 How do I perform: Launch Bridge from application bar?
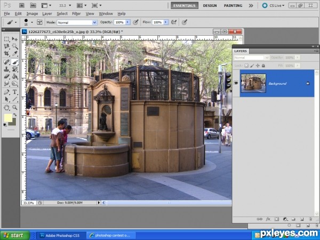pos(22,5)
